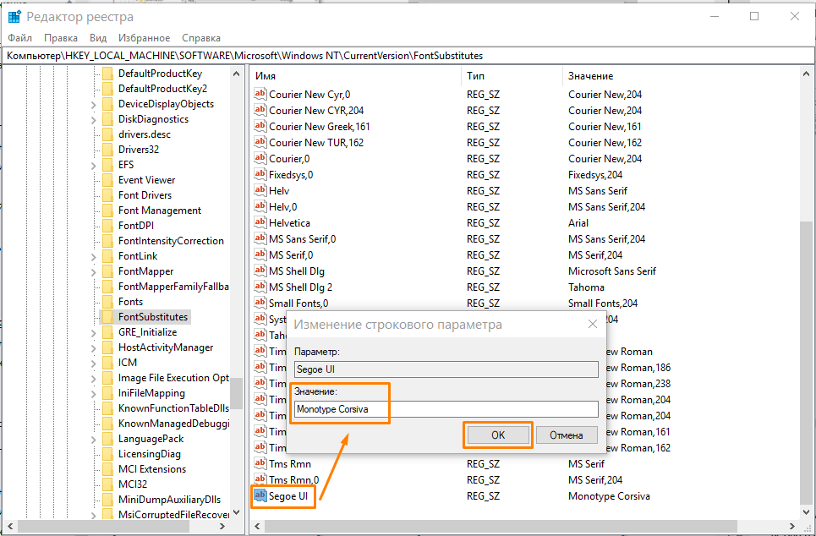Confirm the string edit with OK
This screenshot has height=536, width=816.
(498, 435)
